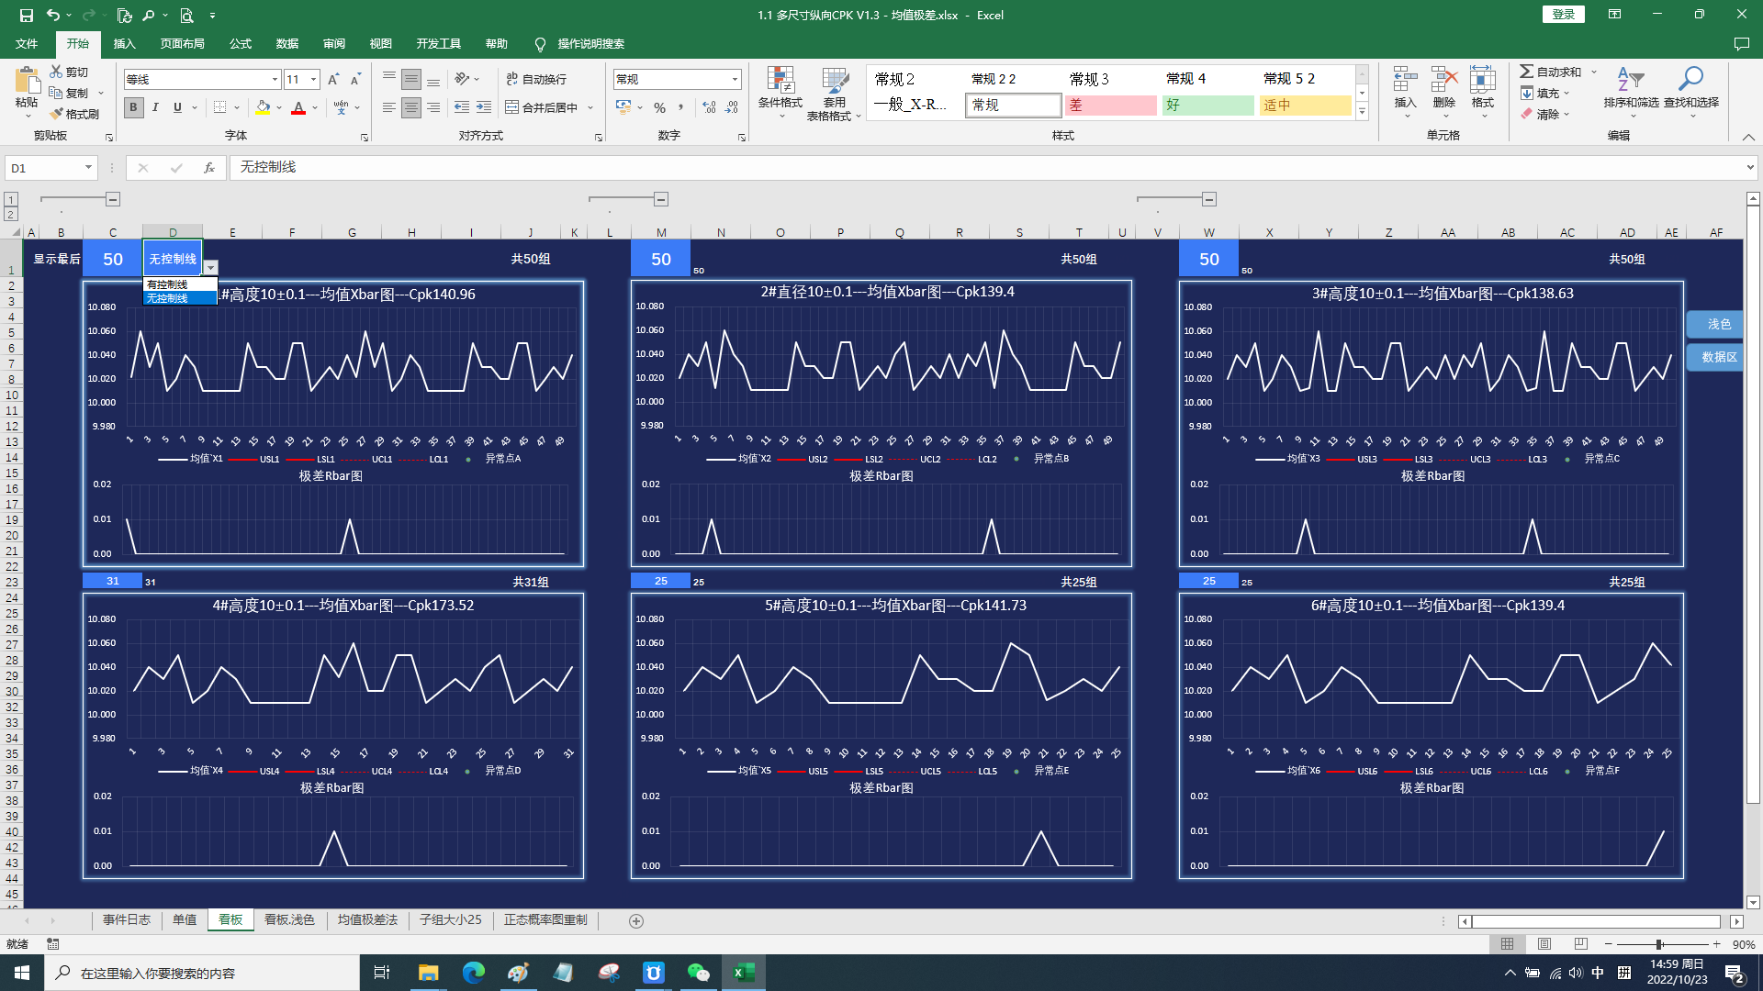Open the 数据 ribbon tab
The height and width of the screenshot is (991, 1763).
click(287, 44)
